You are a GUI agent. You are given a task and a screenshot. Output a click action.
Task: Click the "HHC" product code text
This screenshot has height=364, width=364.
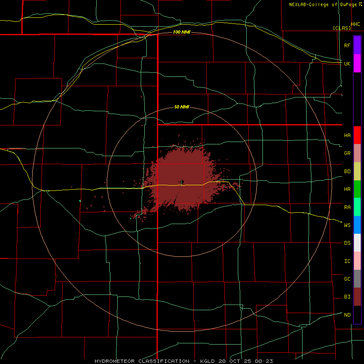coord(356,24)
